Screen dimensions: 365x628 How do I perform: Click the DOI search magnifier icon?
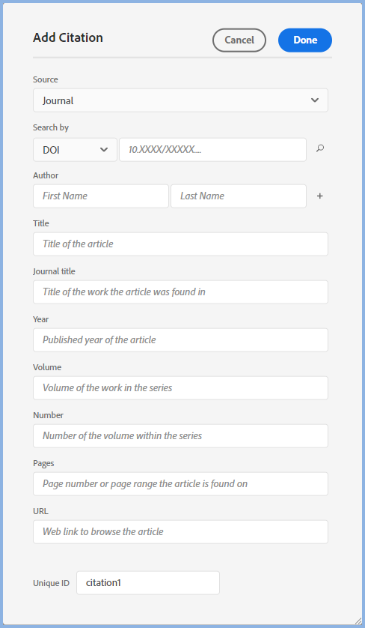coord(320,148)
